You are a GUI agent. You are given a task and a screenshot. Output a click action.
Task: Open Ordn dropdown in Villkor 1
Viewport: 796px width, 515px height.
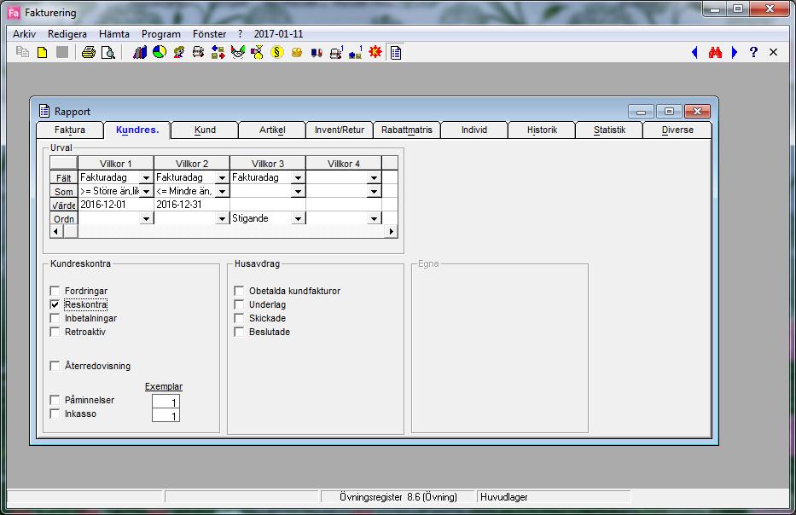[146, 218]
